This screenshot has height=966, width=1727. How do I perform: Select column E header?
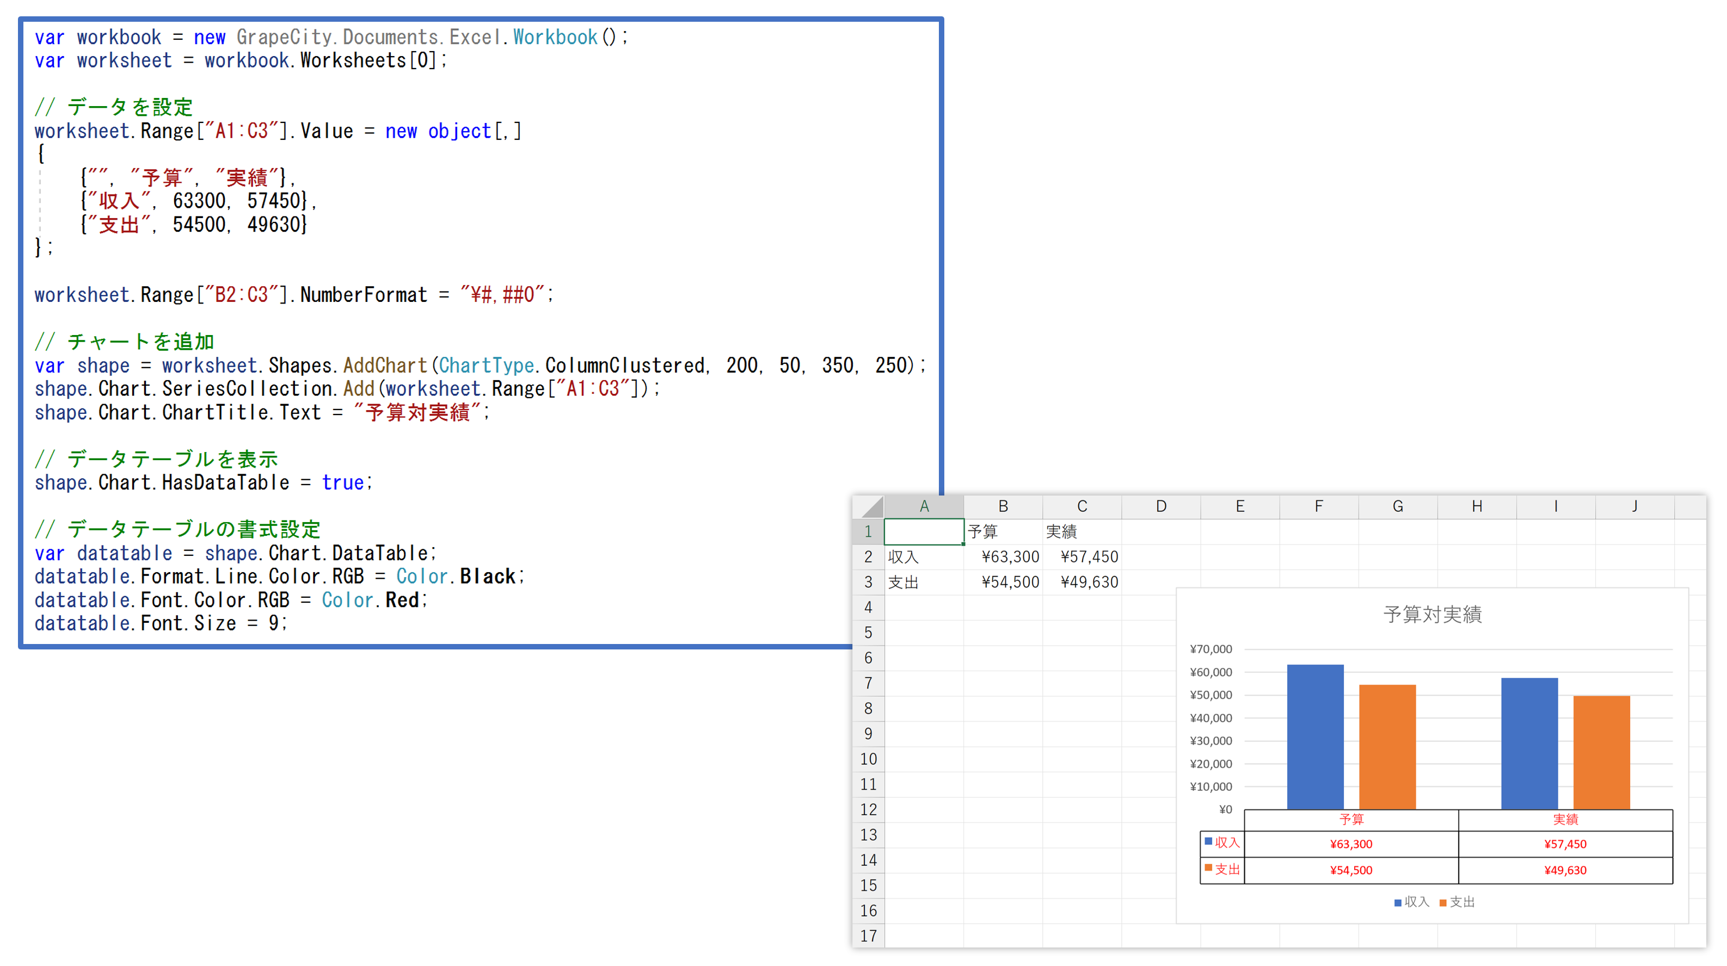(x=1240, y=506)
